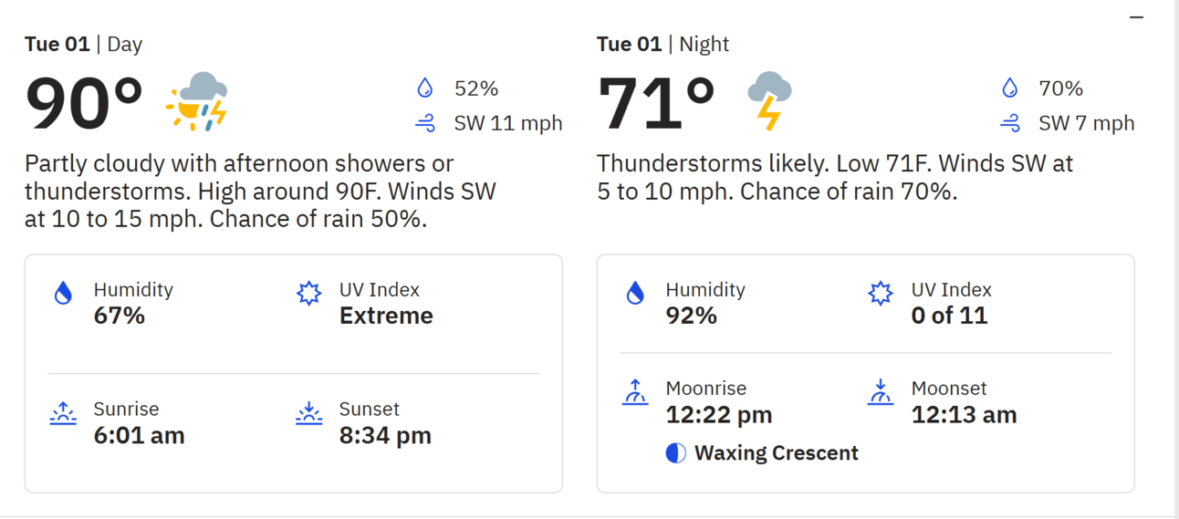Click the Tue 01 Day heading
The image size is (1179, 519).
(83, 44)
